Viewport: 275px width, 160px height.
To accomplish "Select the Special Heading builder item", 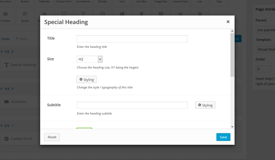I will tap(20, 65).
